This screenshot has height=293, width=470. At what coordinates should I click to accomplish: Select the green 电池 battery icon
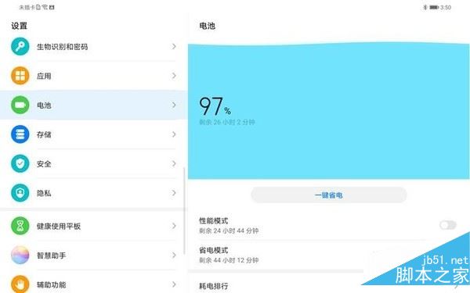click(20, 105)
